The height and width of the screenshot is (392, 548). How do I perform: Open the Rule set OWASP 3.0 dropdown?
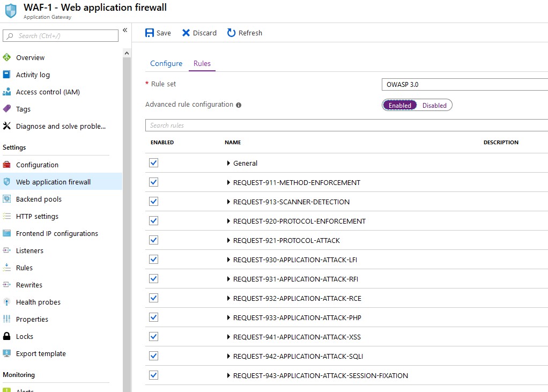[465, 85]
